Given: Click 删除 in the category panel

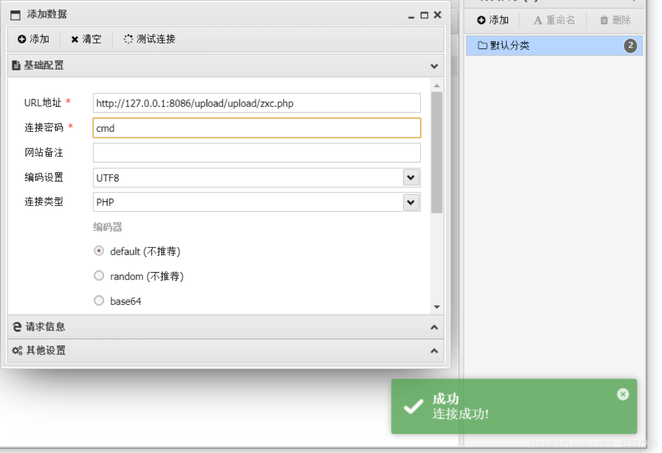Looking at the screenshot, I should (x=615, y=20).
